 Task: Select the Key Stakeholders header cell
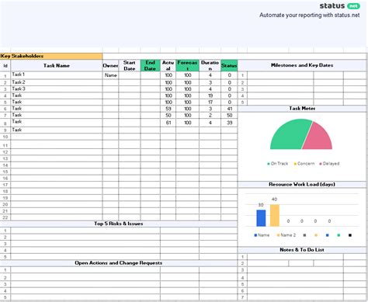(x=51, y=56)
